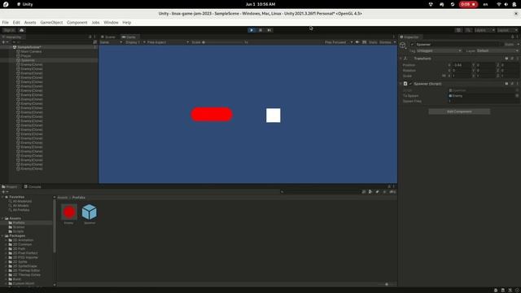Select the Project tab
The height and width of the screenshot is (293, 521).
[10, 186]
